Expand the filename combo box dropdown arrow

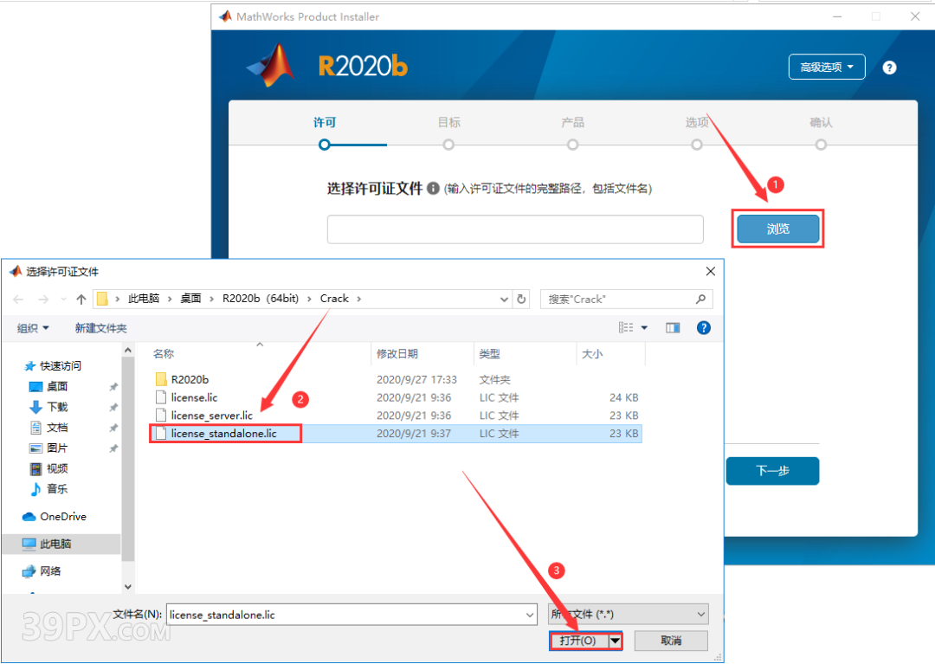[530, 615]
